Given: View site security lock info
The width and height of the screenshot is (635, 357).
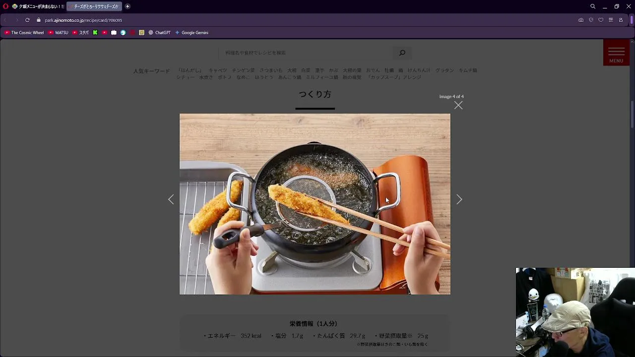Looking at the screenshot, I should pyautogui.click(x=39, y=20).
